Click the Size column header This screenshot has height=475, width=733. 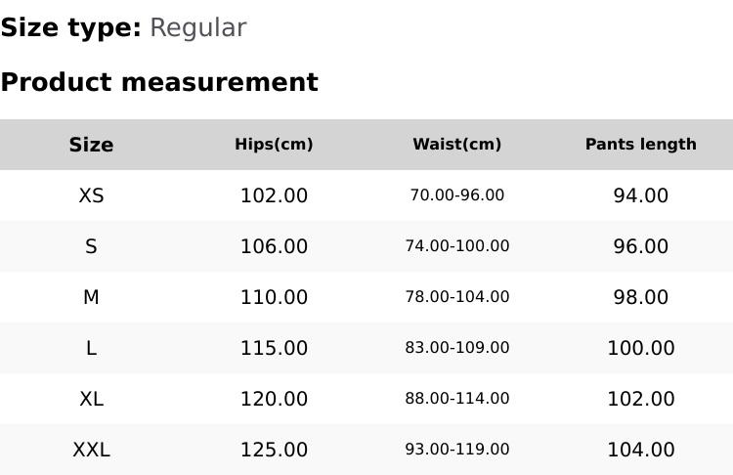(91, 145)
